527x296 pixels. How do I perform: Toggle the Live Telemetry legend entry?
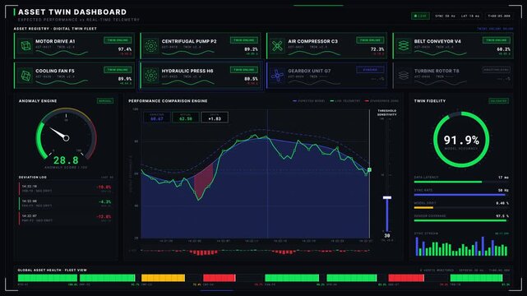point(345,101)
